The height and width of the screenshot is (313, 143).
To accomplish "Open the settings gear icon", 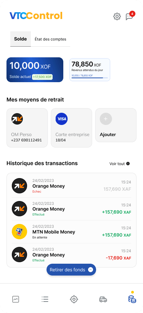I will [x=117, y=16].
